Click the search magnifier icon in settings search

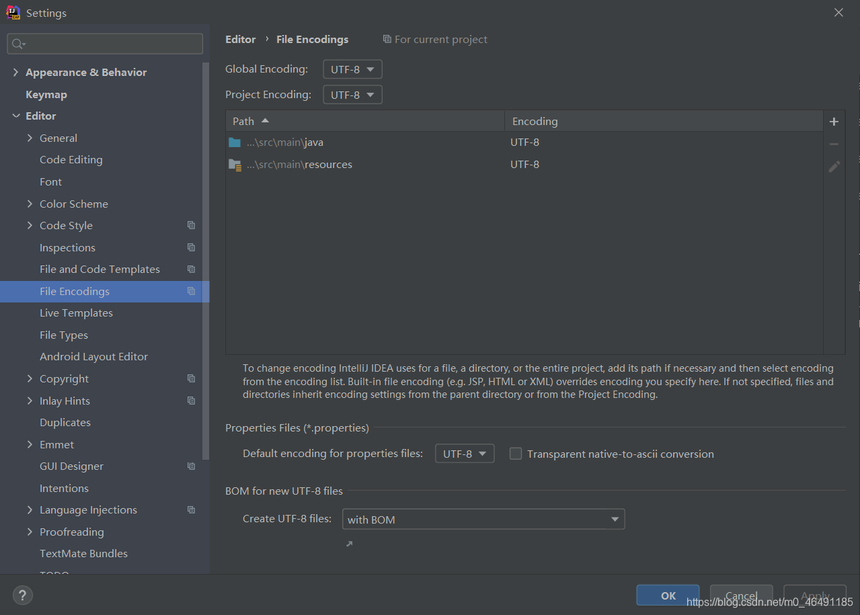tap(18, 44)
